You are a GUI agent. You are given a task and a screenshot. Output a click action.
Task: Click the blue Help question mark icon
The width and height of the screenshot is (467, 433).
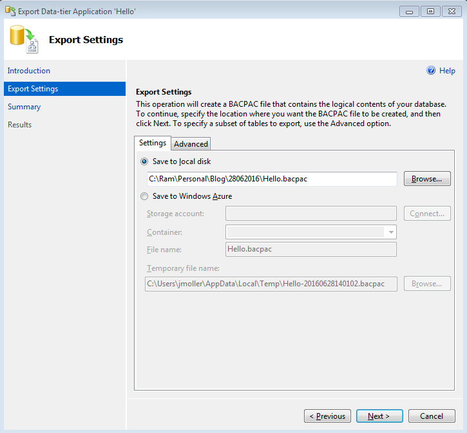[x=431, y=71]
